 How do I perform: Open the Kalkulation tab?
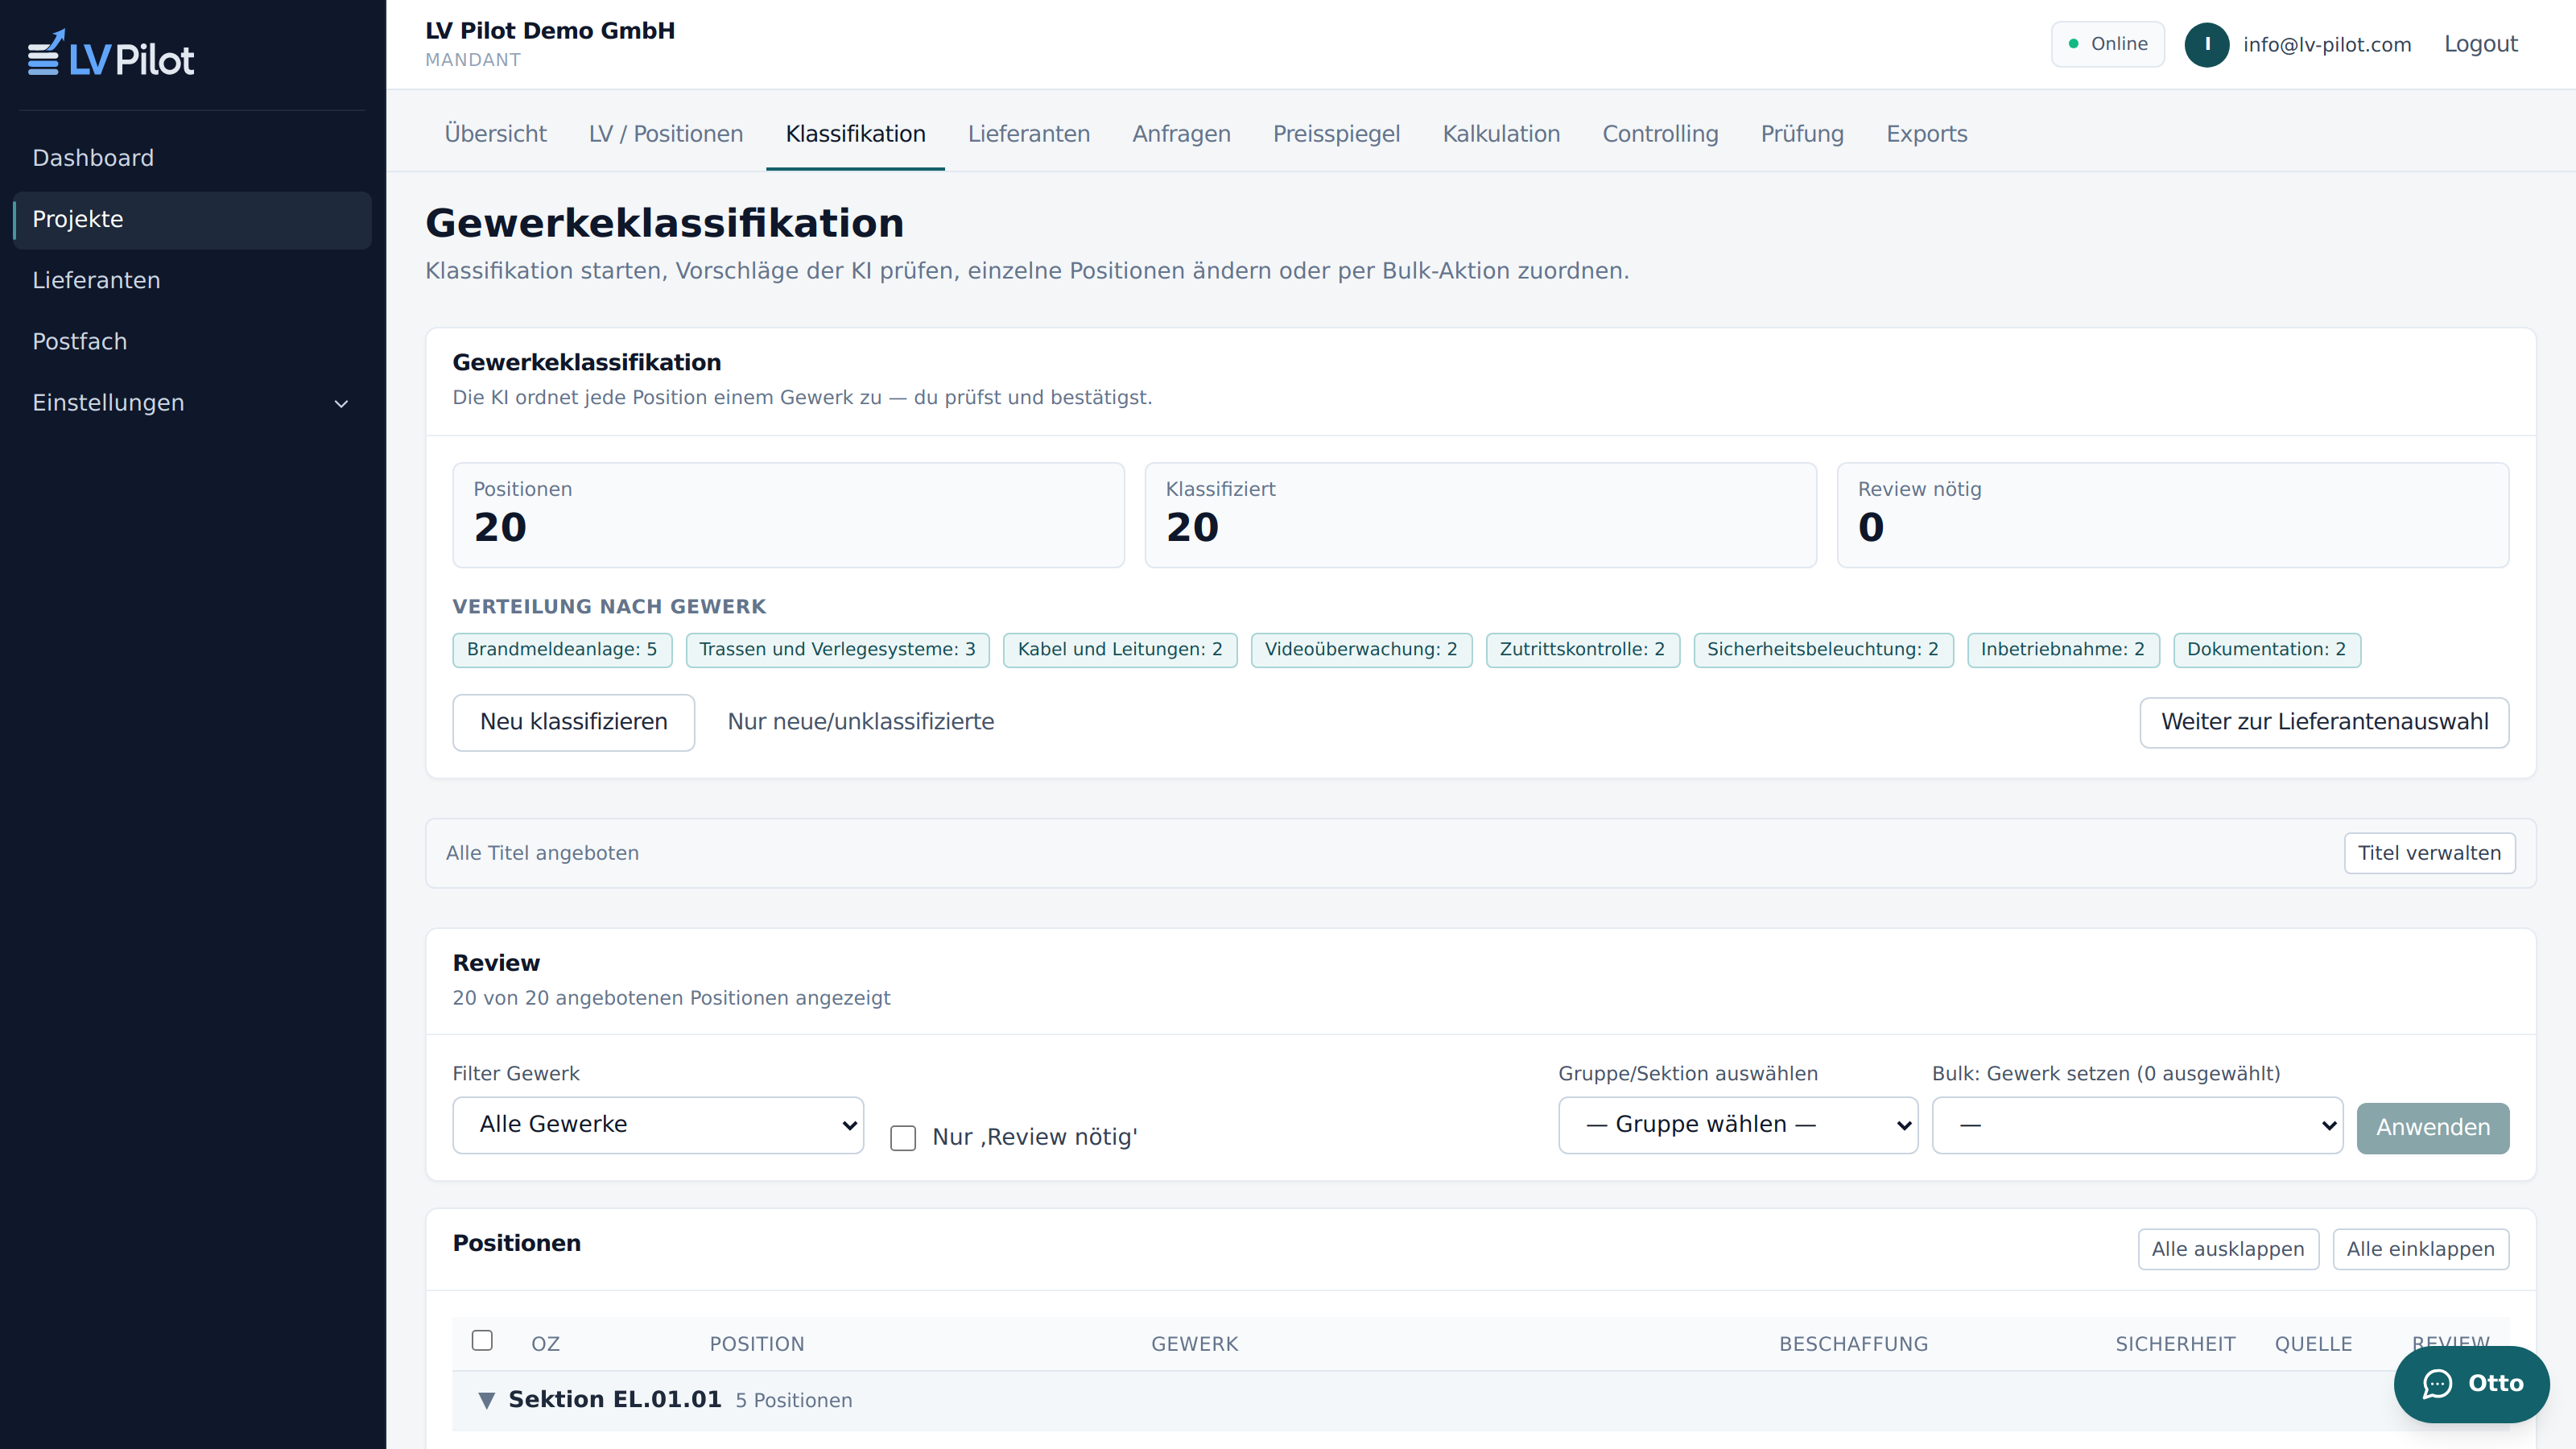[x=1501, y=134]
